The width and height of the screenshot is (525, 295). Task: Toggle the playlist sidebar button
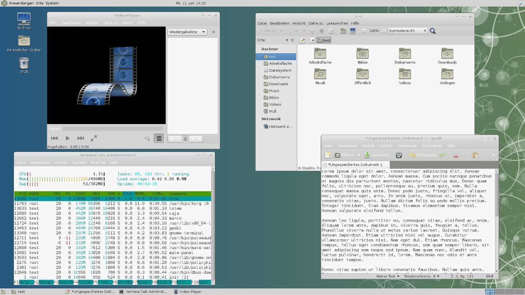[159, 138]
